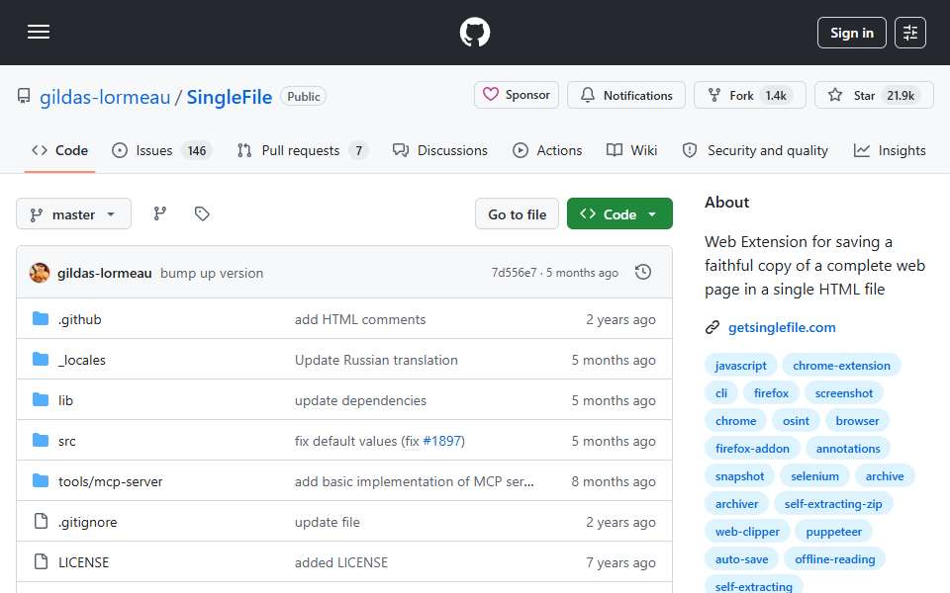The width and height of the screenshot is (950, 593).
Task: Select the annotations topic tag
Action: 848,449
